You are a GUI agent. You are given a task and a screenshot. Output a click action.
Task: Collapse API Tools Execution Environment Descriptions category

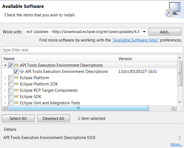coord(5,65)
